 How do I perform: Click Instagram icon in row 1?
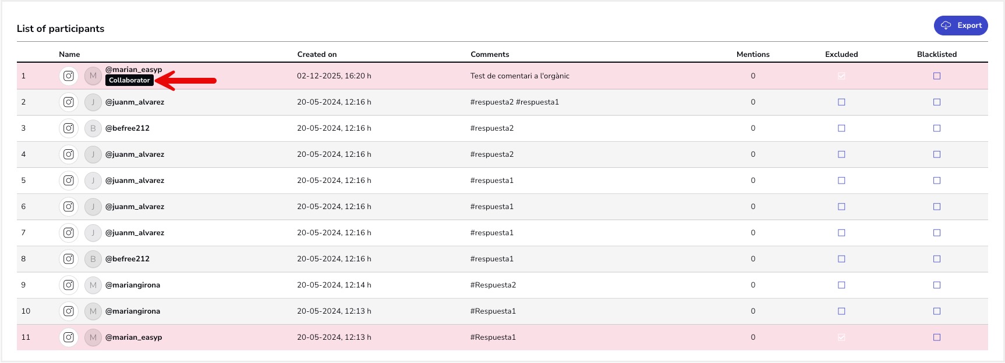click(69, 76)
